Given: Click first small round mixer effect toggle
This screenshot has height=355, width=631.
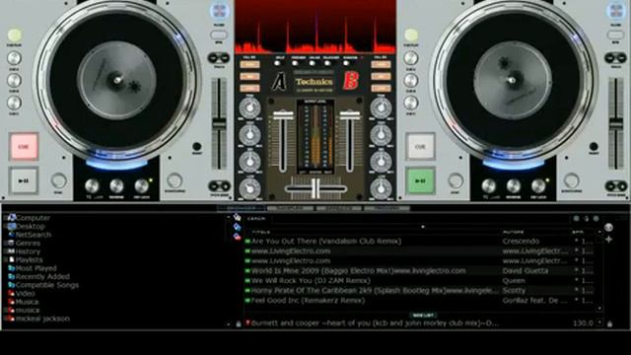Looking at the screenshot, I should pos(277,63).
